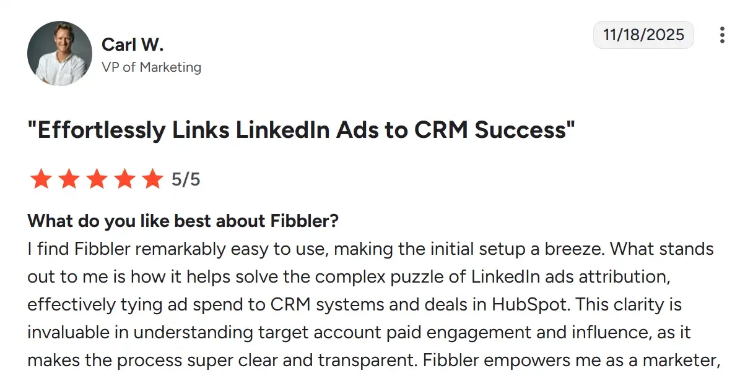Open the three-dot more options menu
753x376 pixels.
(722, 35)
